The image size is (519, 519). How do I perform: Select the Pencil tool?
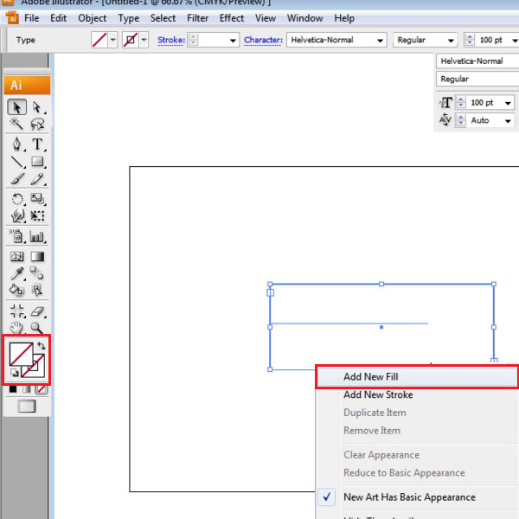pyautogui.click(x=37, y=179)
